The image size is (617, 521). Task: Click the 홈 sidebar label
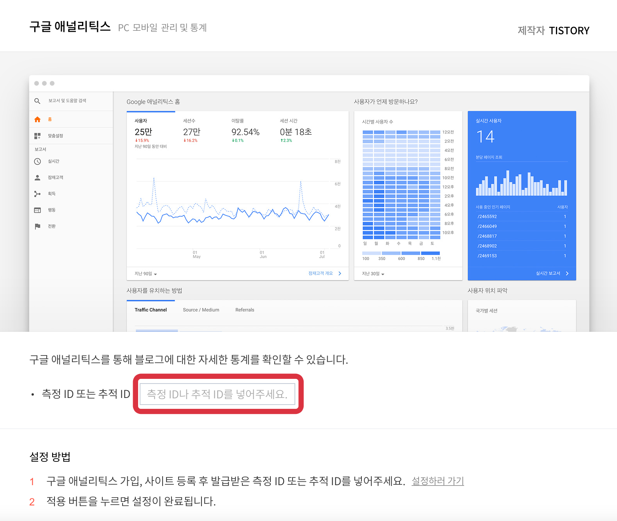pos(50,120)
